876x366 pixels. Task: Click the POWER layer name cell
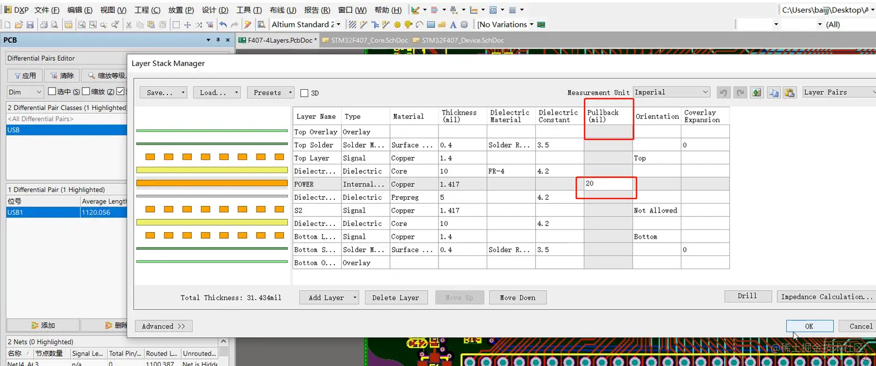coord(317,184)
